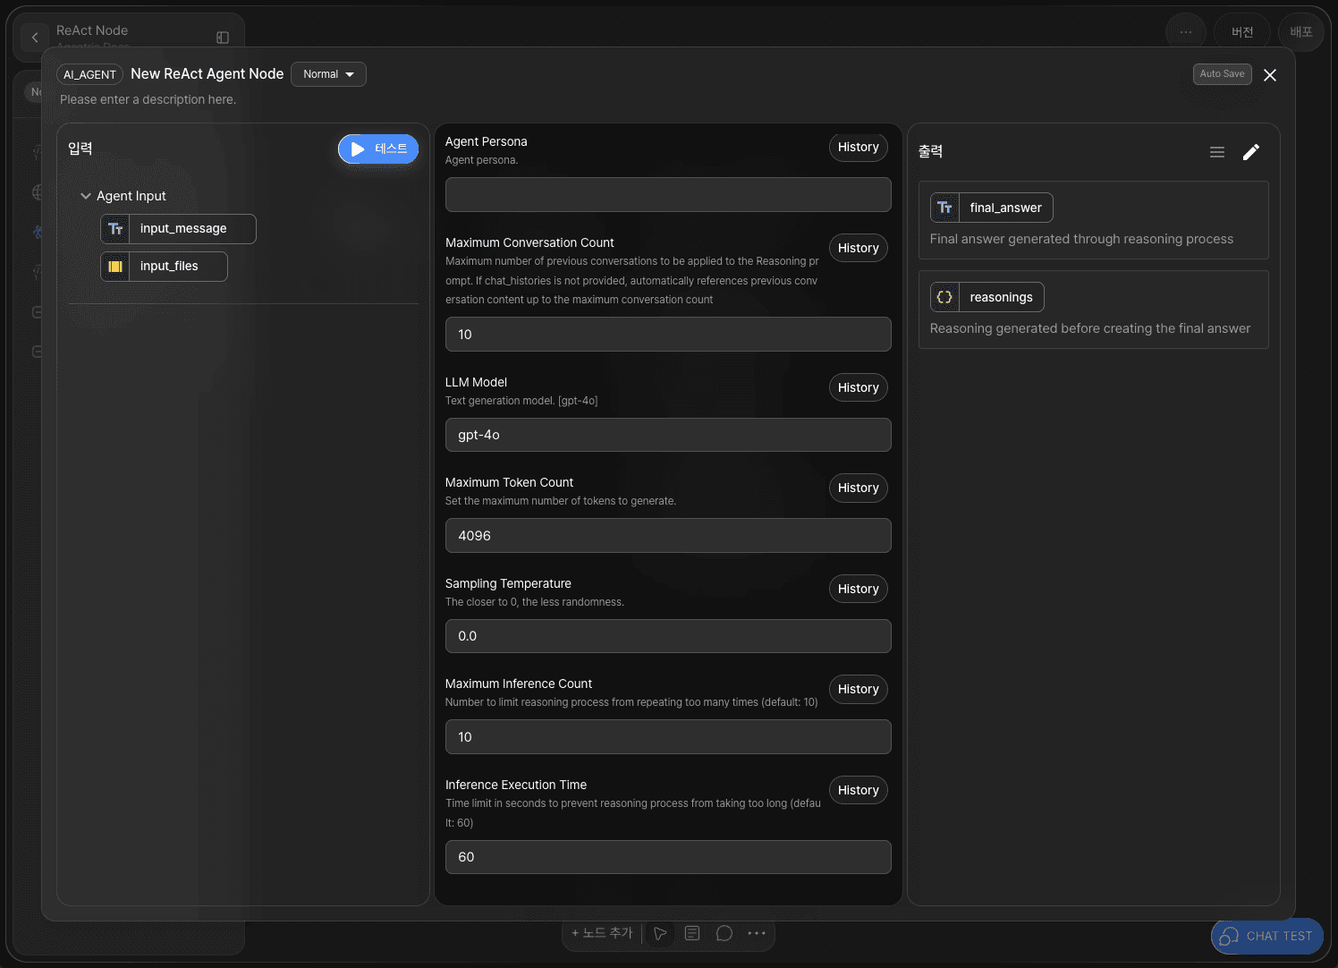Open History for Agent Persona
Screen dimensions: 1338x968
point(858,148)
